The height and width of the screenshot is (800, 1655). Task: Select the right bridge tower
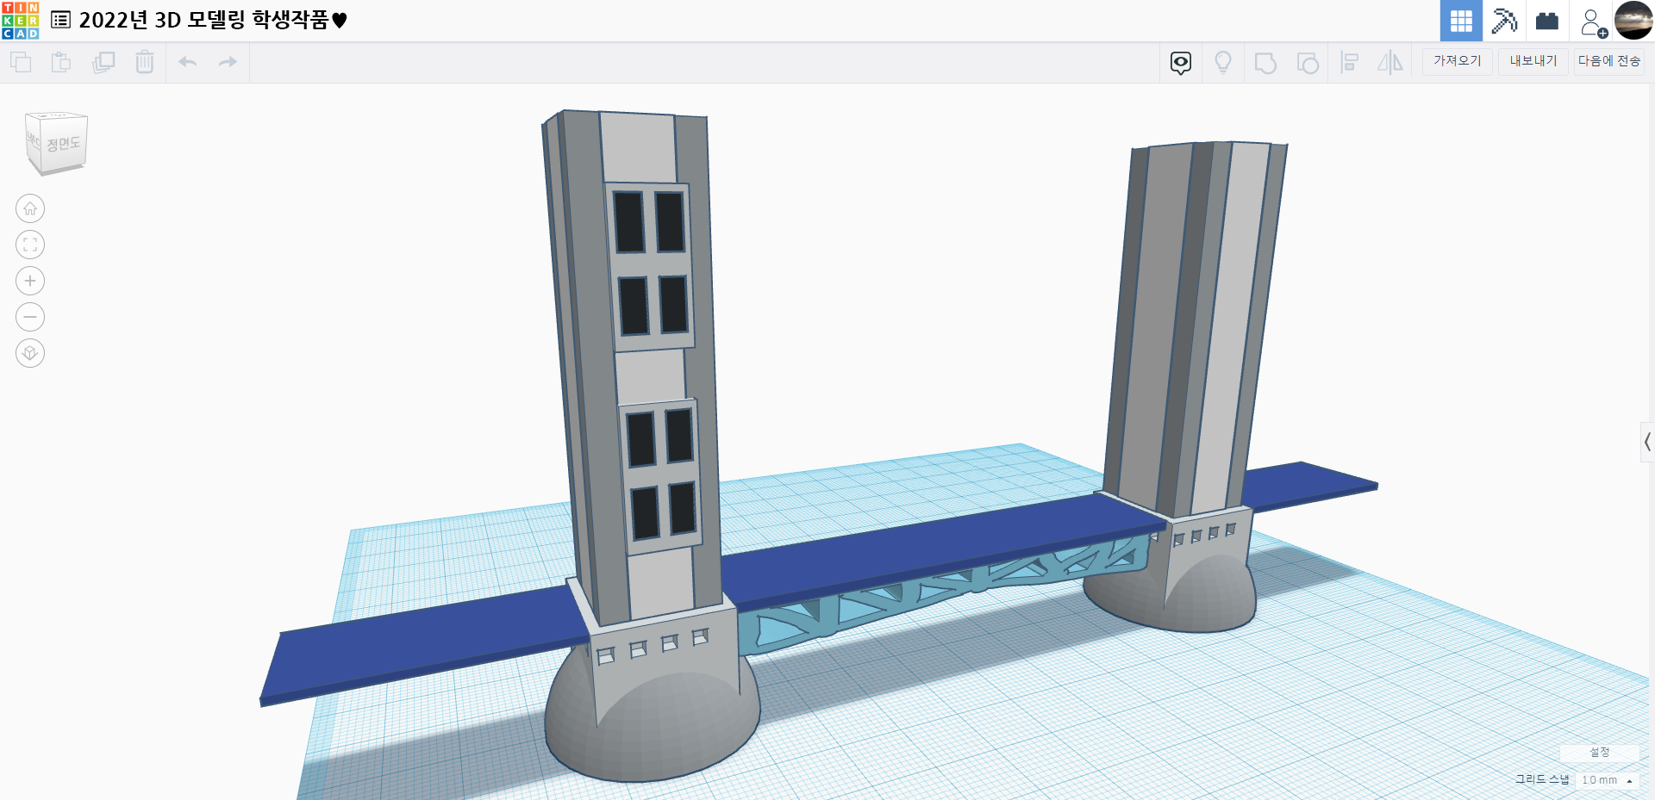1194,332
